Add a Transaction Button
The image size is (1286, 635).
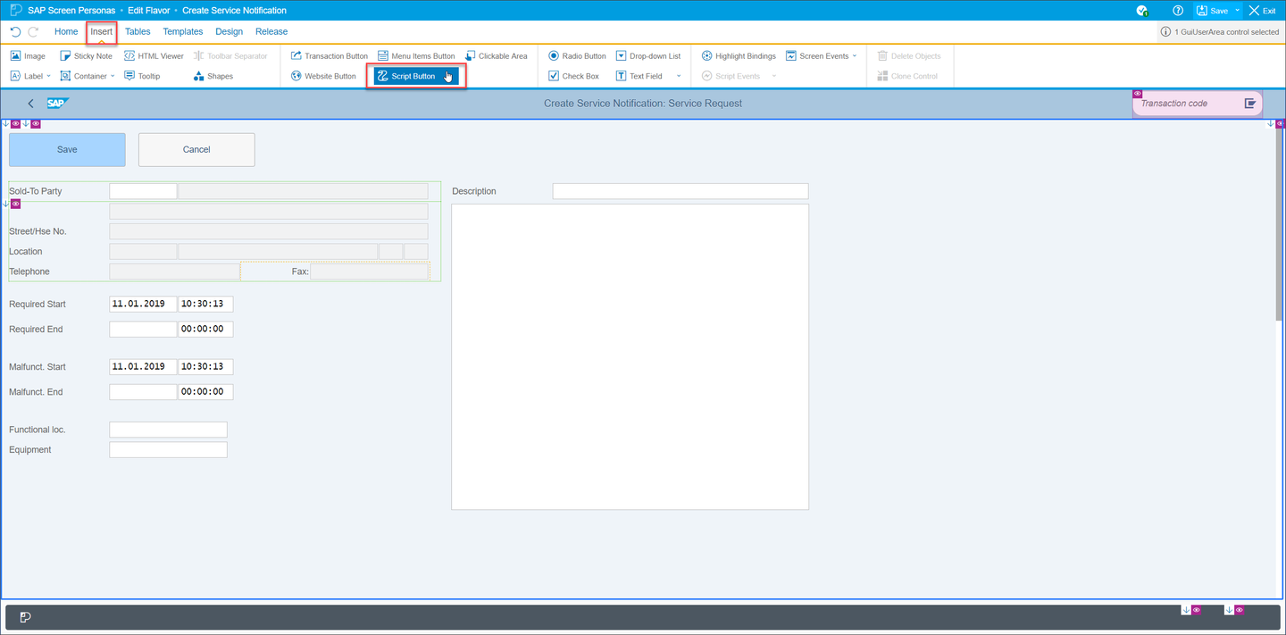click(330, 55)
